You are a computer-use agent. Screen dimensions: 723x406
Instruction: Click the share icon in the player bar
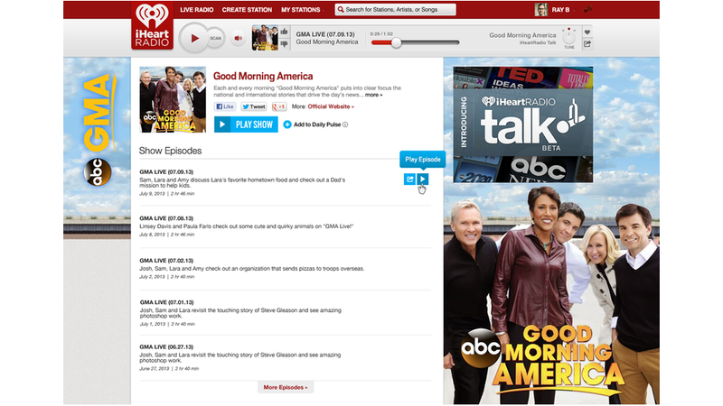587,43
